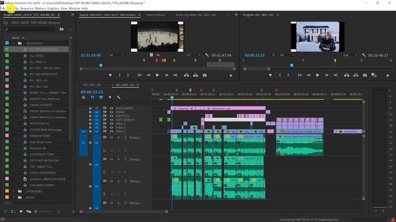The height and width of the screenshot is (222, 396).
Task: Show hidden source panel tabs chevron
Action: tap(236, 15)
